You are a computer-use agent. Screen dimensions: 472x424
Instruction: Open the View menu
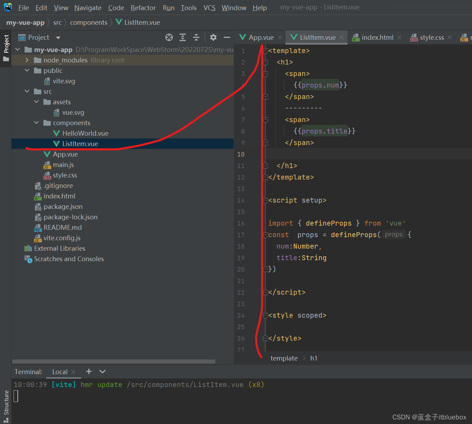pyautogui.click(x=61, y=8)
